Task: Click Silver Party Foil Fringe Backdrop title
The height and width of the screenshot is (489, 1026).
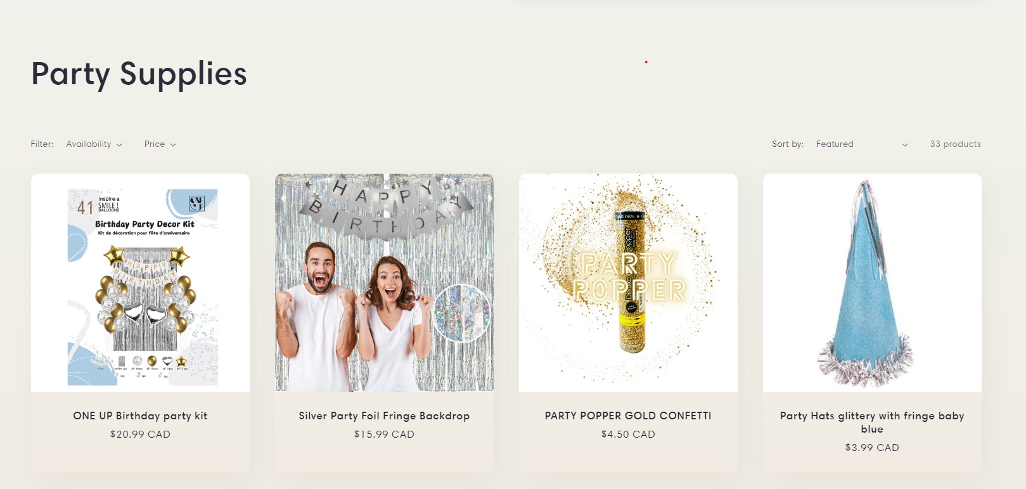Action: [384, 416]
